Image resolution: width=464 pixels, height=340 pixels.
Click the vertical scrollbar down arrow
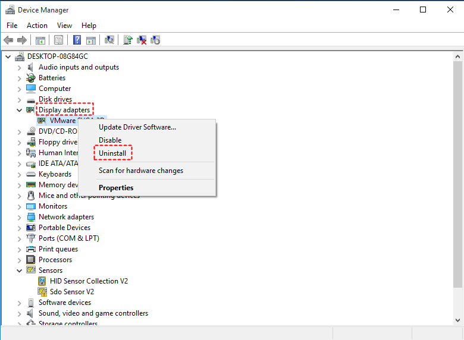tap(457, 321)
